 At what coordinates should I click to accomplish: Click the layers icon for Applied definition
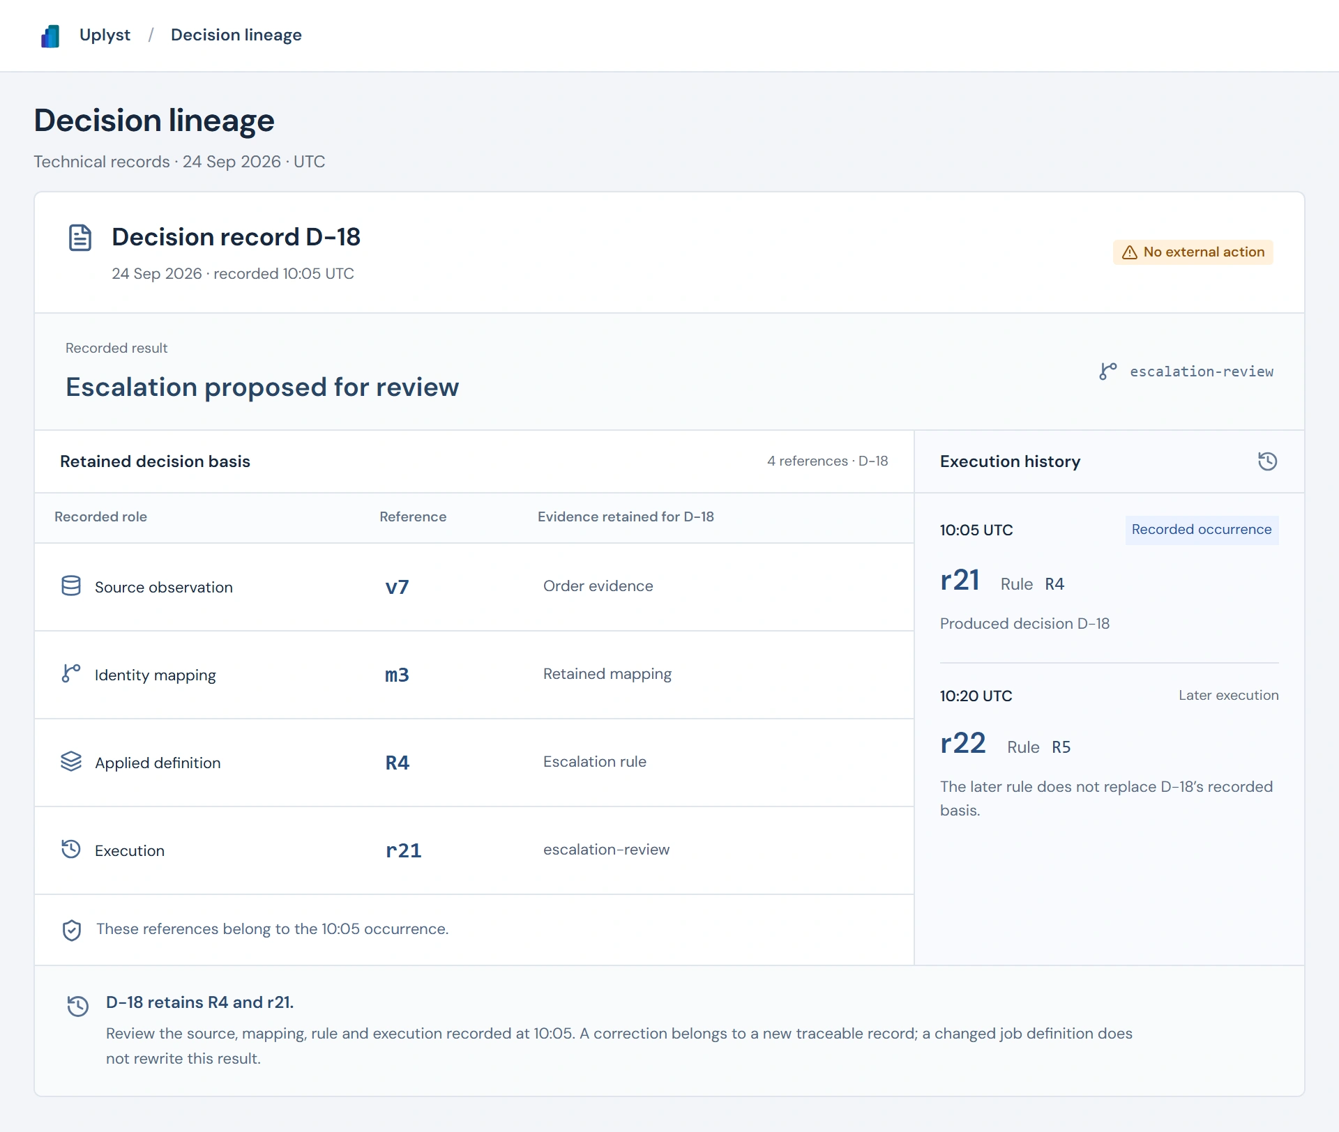(x=71, y=761)
